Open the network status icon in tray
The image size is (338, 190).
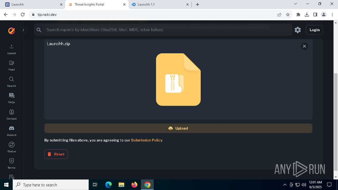298,185
